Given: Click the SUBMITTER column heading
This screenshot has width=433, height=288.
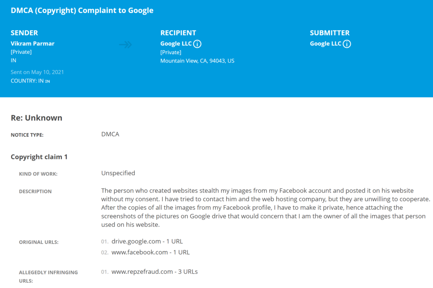Looking at the screenshot, I should pos(329,33).
